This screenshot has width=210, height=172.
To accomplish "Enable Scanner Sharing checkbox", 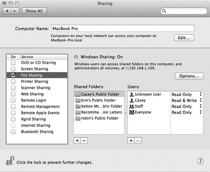I will [13, 88].
